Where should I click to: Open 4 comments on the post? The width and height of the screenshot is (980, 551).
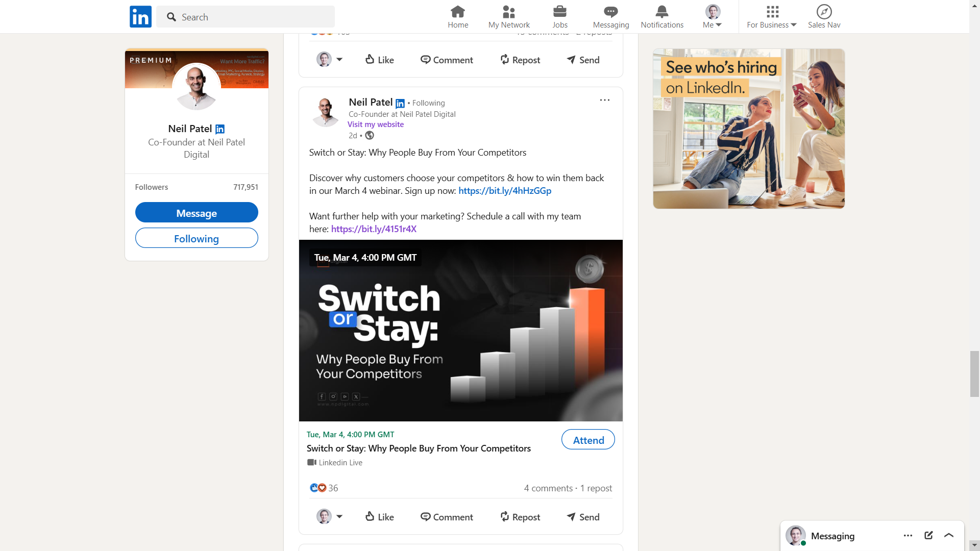click(548, 488)
